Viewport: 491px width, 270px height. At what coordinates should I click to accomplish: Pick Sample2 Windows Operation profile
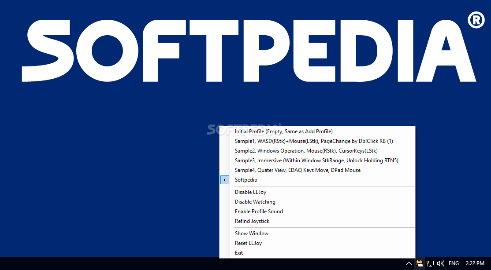(x=317, y=151)
